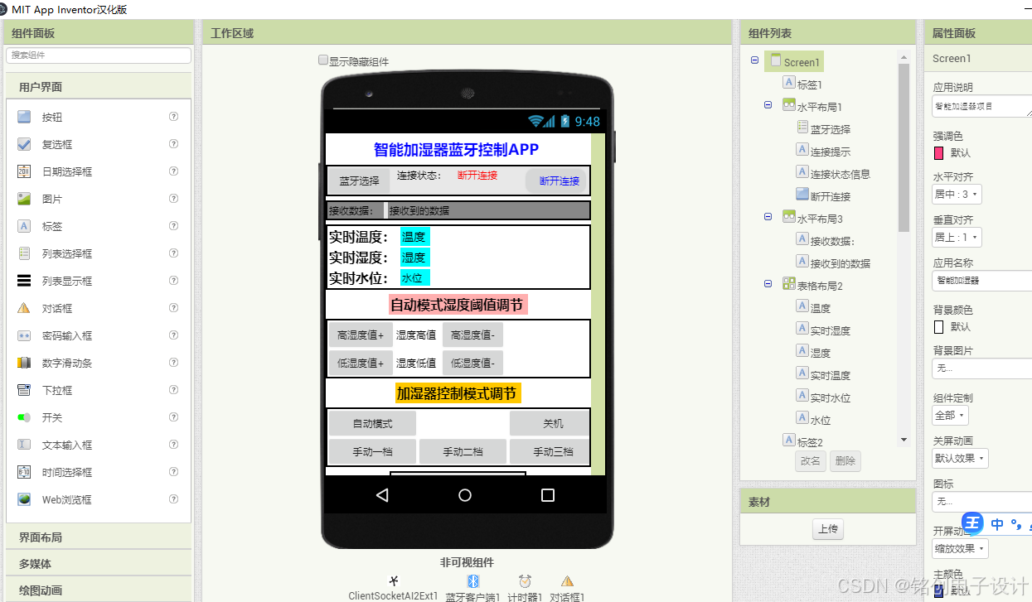
Task: Select the 对话框 notifier warning icon in palette
Action: 24,308
